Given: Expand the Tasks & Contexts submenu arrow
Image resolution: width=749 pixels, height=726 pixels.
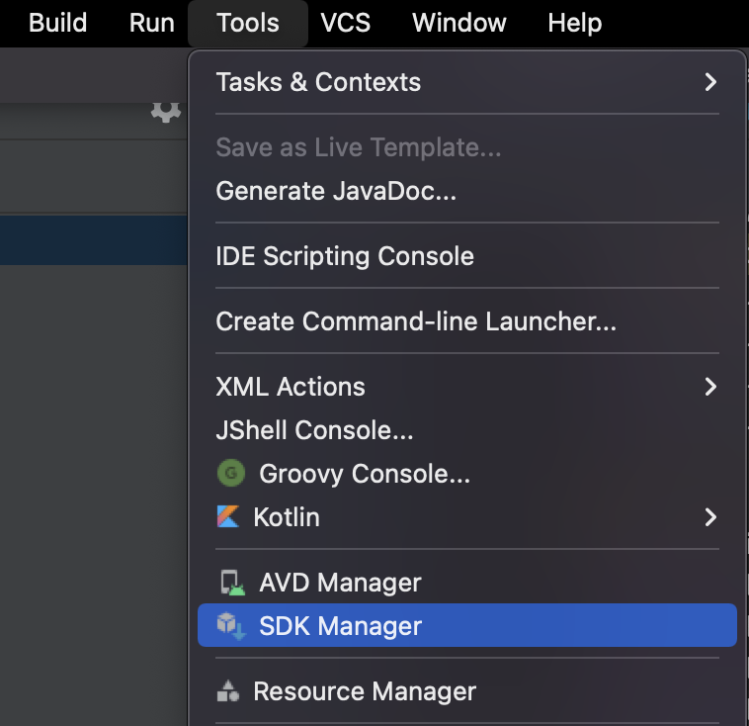Looking at the screenshot, I should click(710, 82).
